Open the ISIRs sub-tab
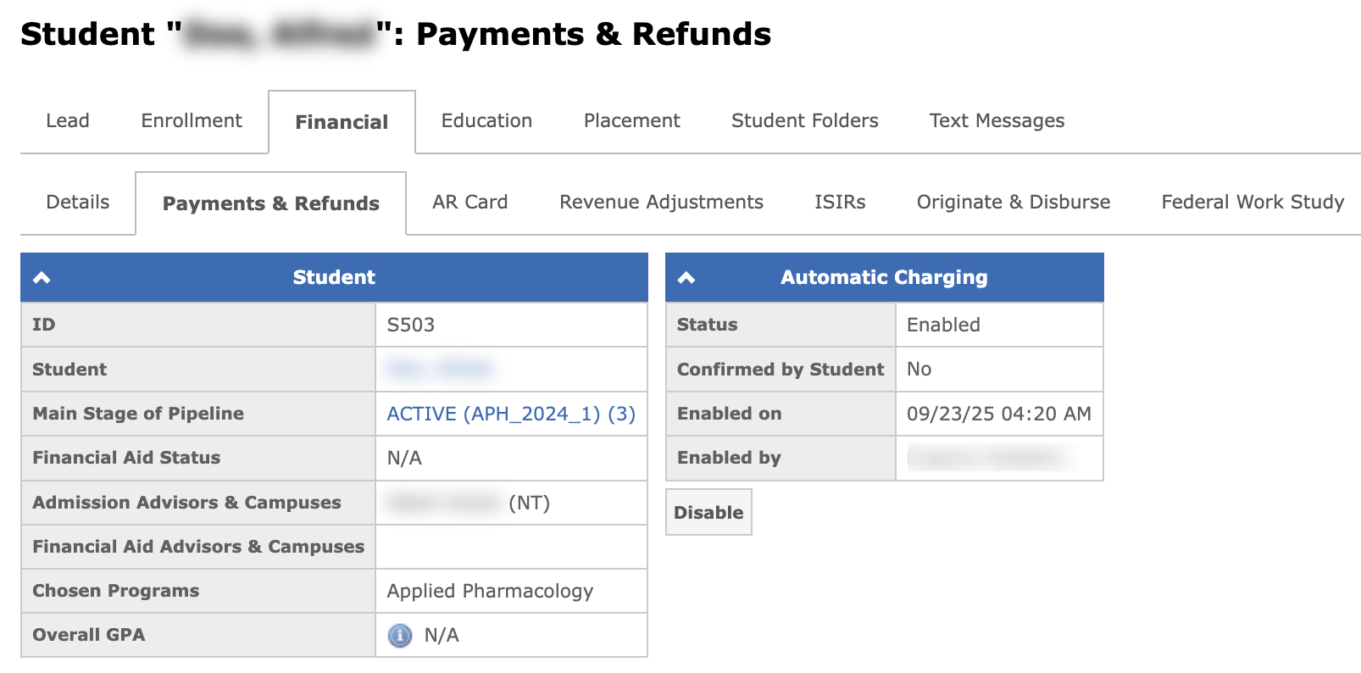This screenshot has width=1361, height=673. click(840, 202)
